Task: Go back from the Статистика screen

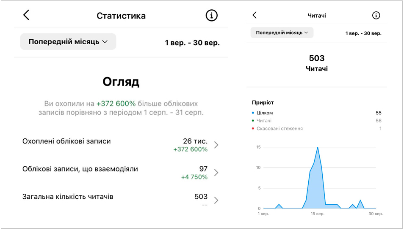Action: click(x=26, y=15)
